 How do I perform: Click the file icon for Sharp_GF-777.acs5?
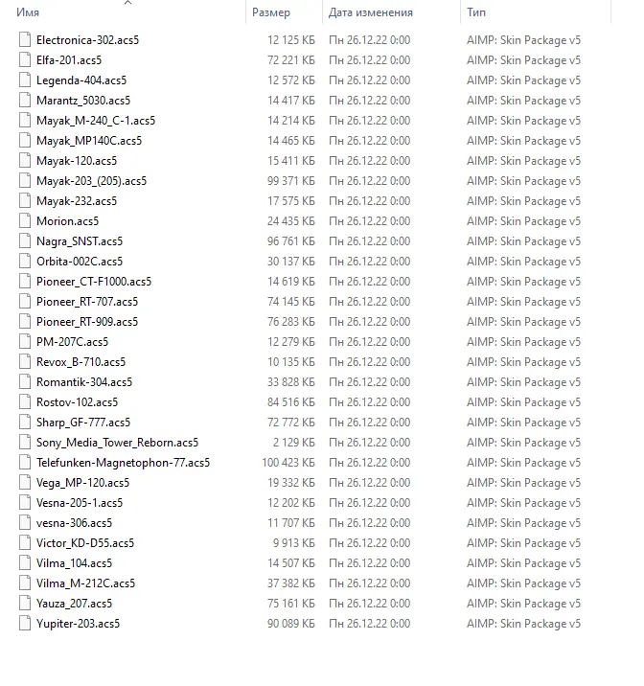(x=25, y=423)
